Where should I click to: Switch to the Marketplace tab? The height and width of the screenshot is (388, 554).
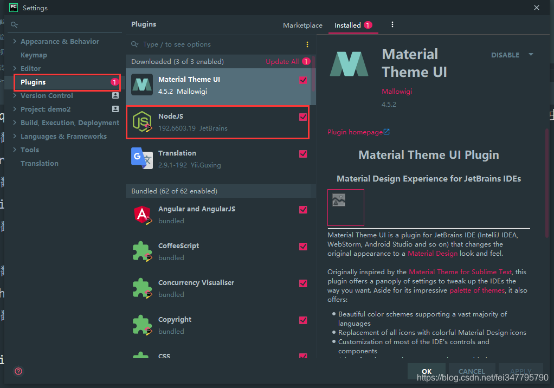click(x=302, y=25)
